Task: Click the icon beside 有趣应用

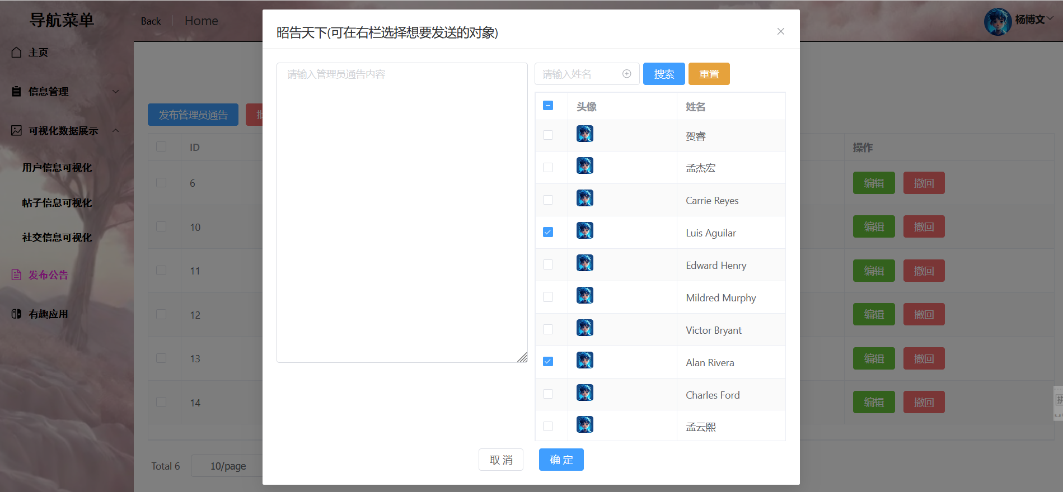Action: tap(16, 314)
